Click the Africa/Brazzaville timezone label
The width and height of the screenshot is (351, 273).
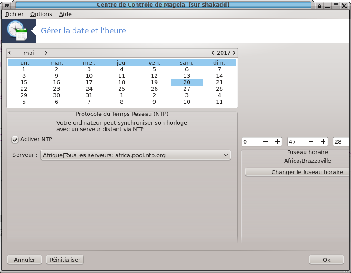(x=308, y=161)
